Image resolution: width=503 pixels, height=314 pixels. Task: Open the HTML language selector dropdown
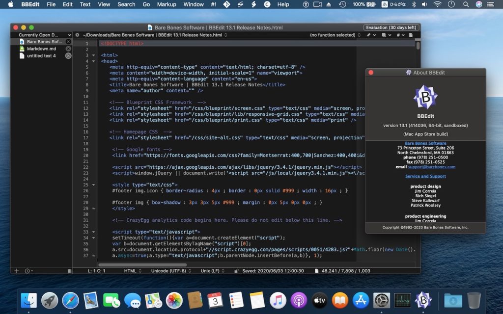click(x=132, y=271)
